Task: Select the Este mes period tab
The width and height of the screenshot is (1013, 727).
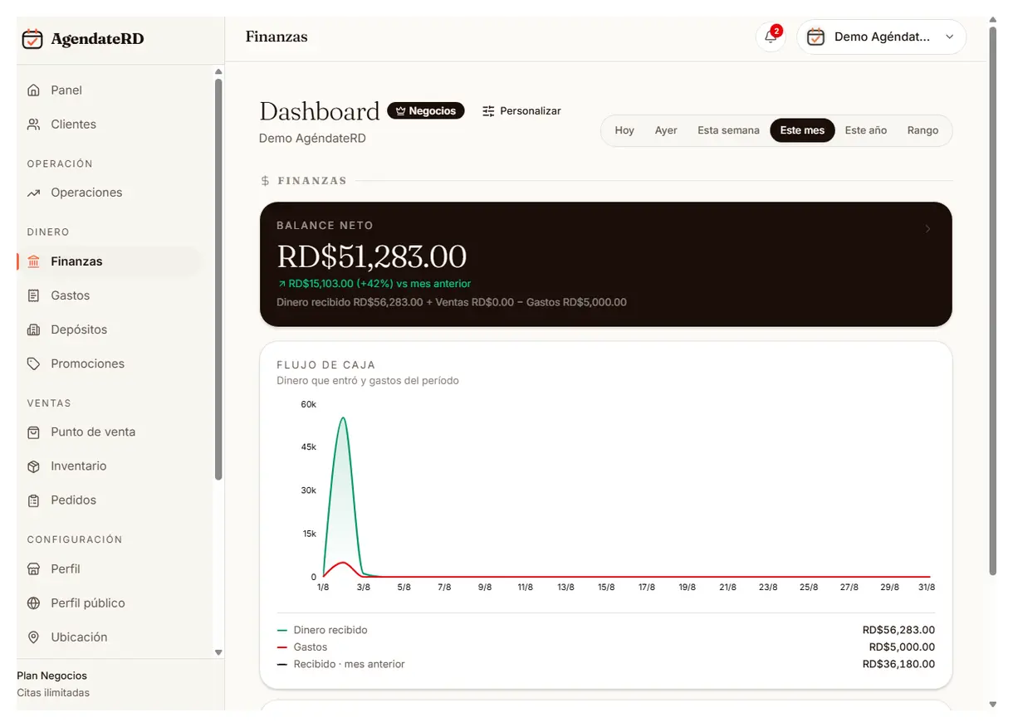Action: (802, 130)
